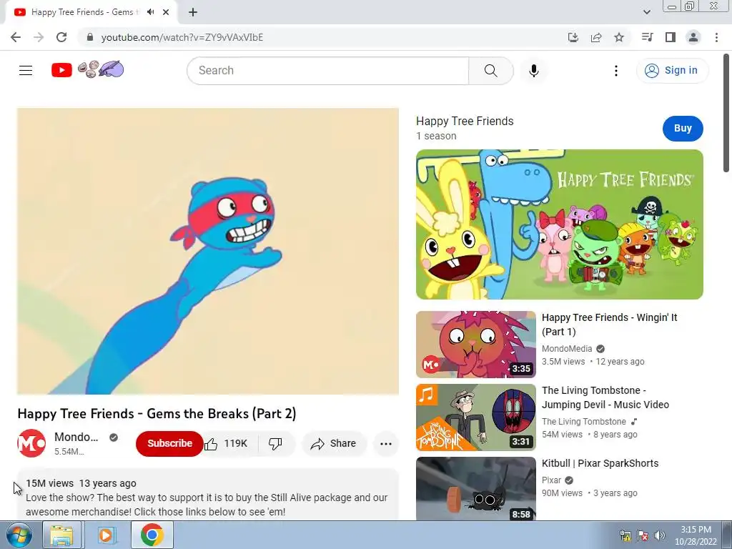
Task: Launch Windows Media Player from taskbar
Action: (x=106, y=535)
